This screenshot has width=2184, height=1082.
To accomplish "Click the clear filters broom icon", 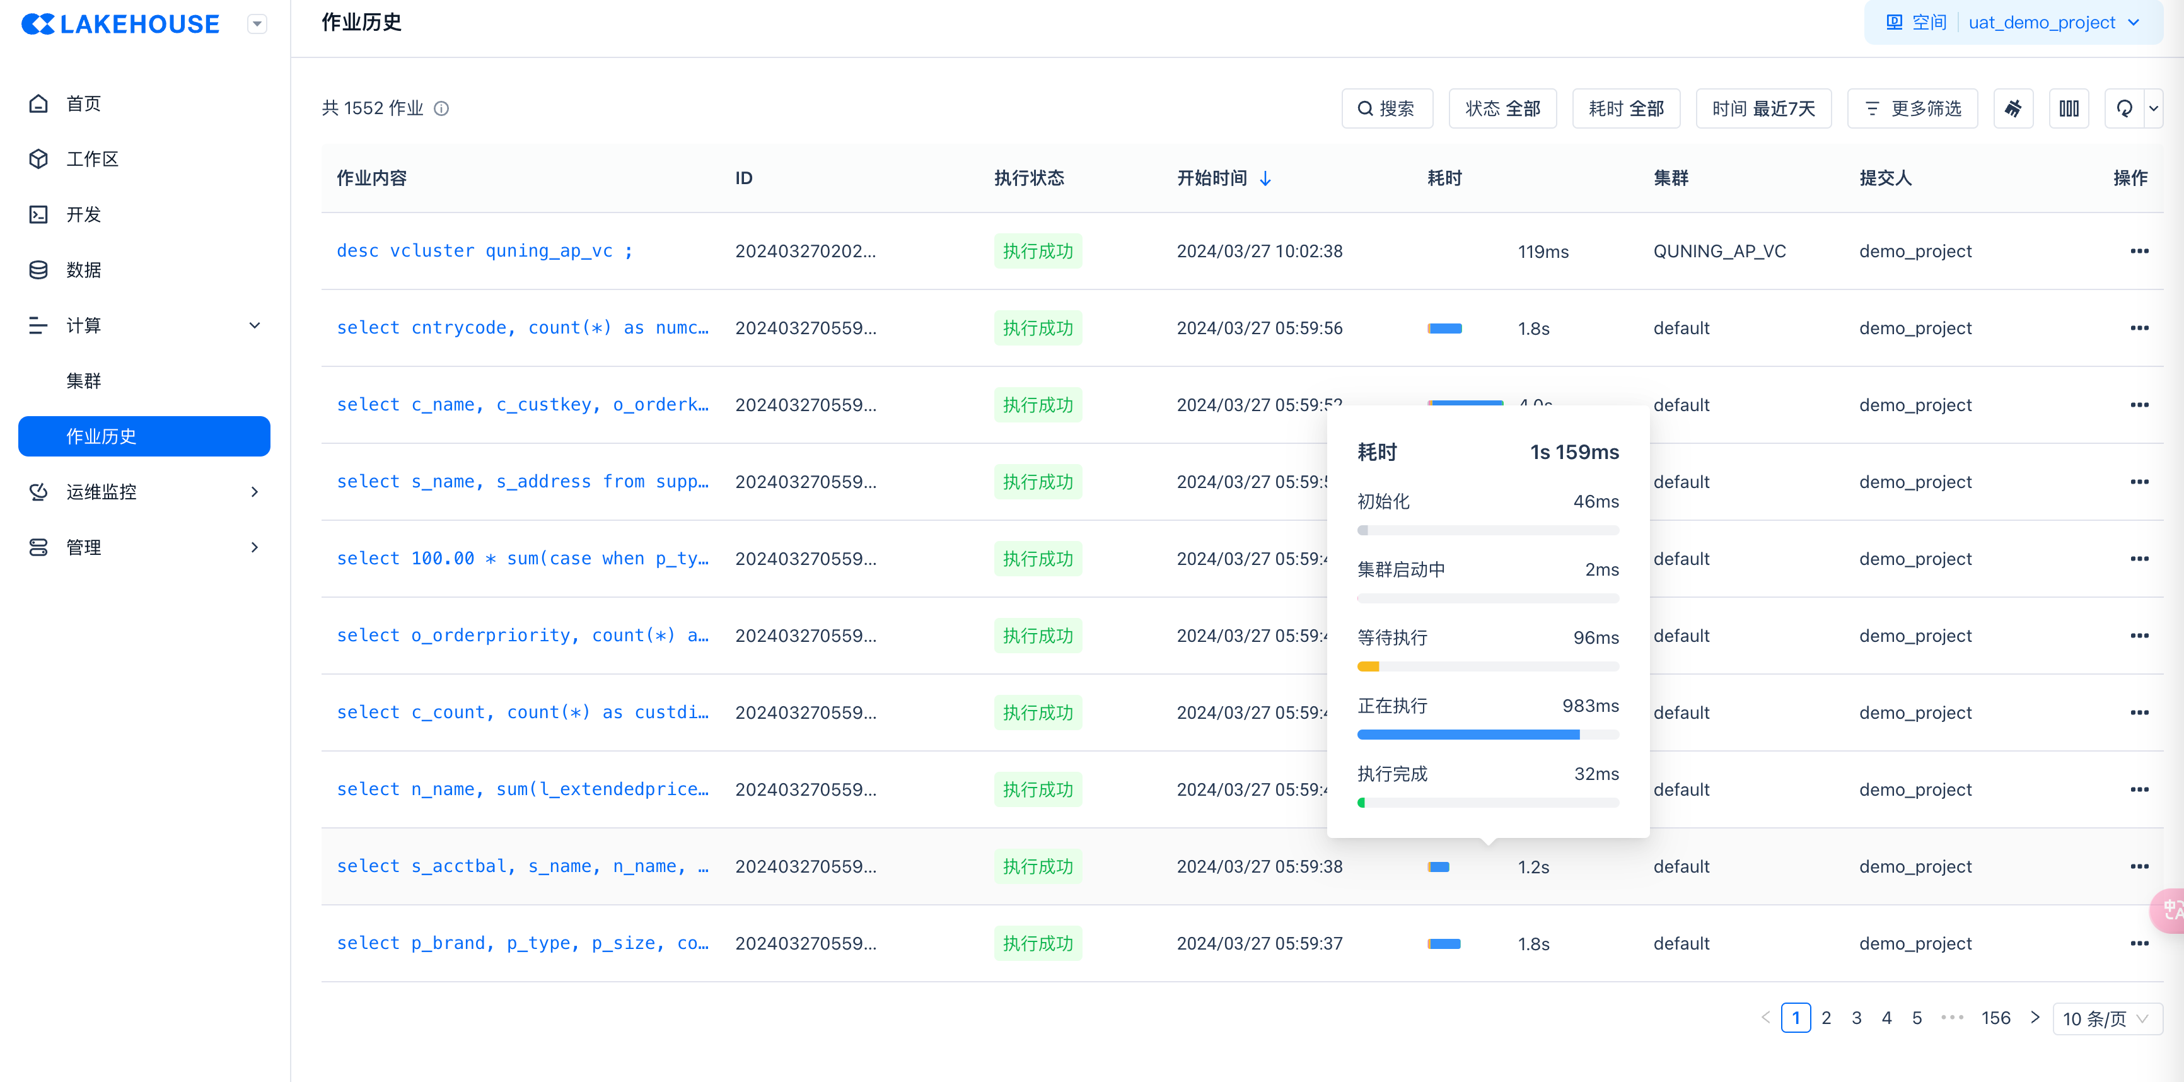I will [x=2014, y=108].
